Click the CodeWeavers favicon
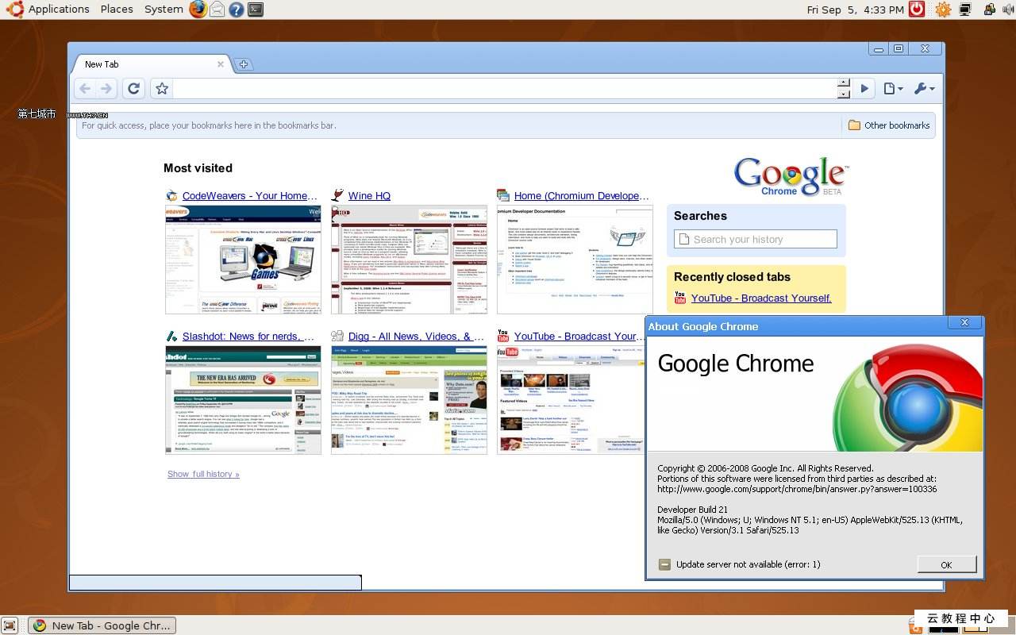This screenshot has width=1016, height=635. click(172, 196)
